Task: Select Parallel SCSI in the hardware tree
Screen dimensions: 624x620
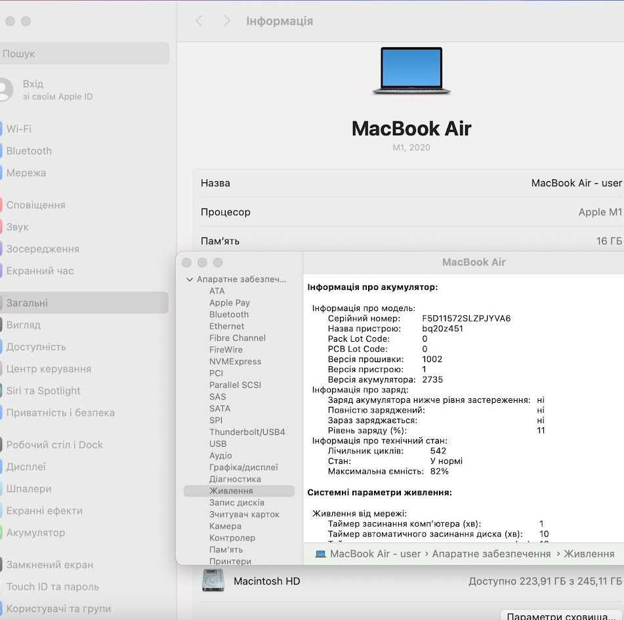Action: pyautogui.click(x=235, y=385)
